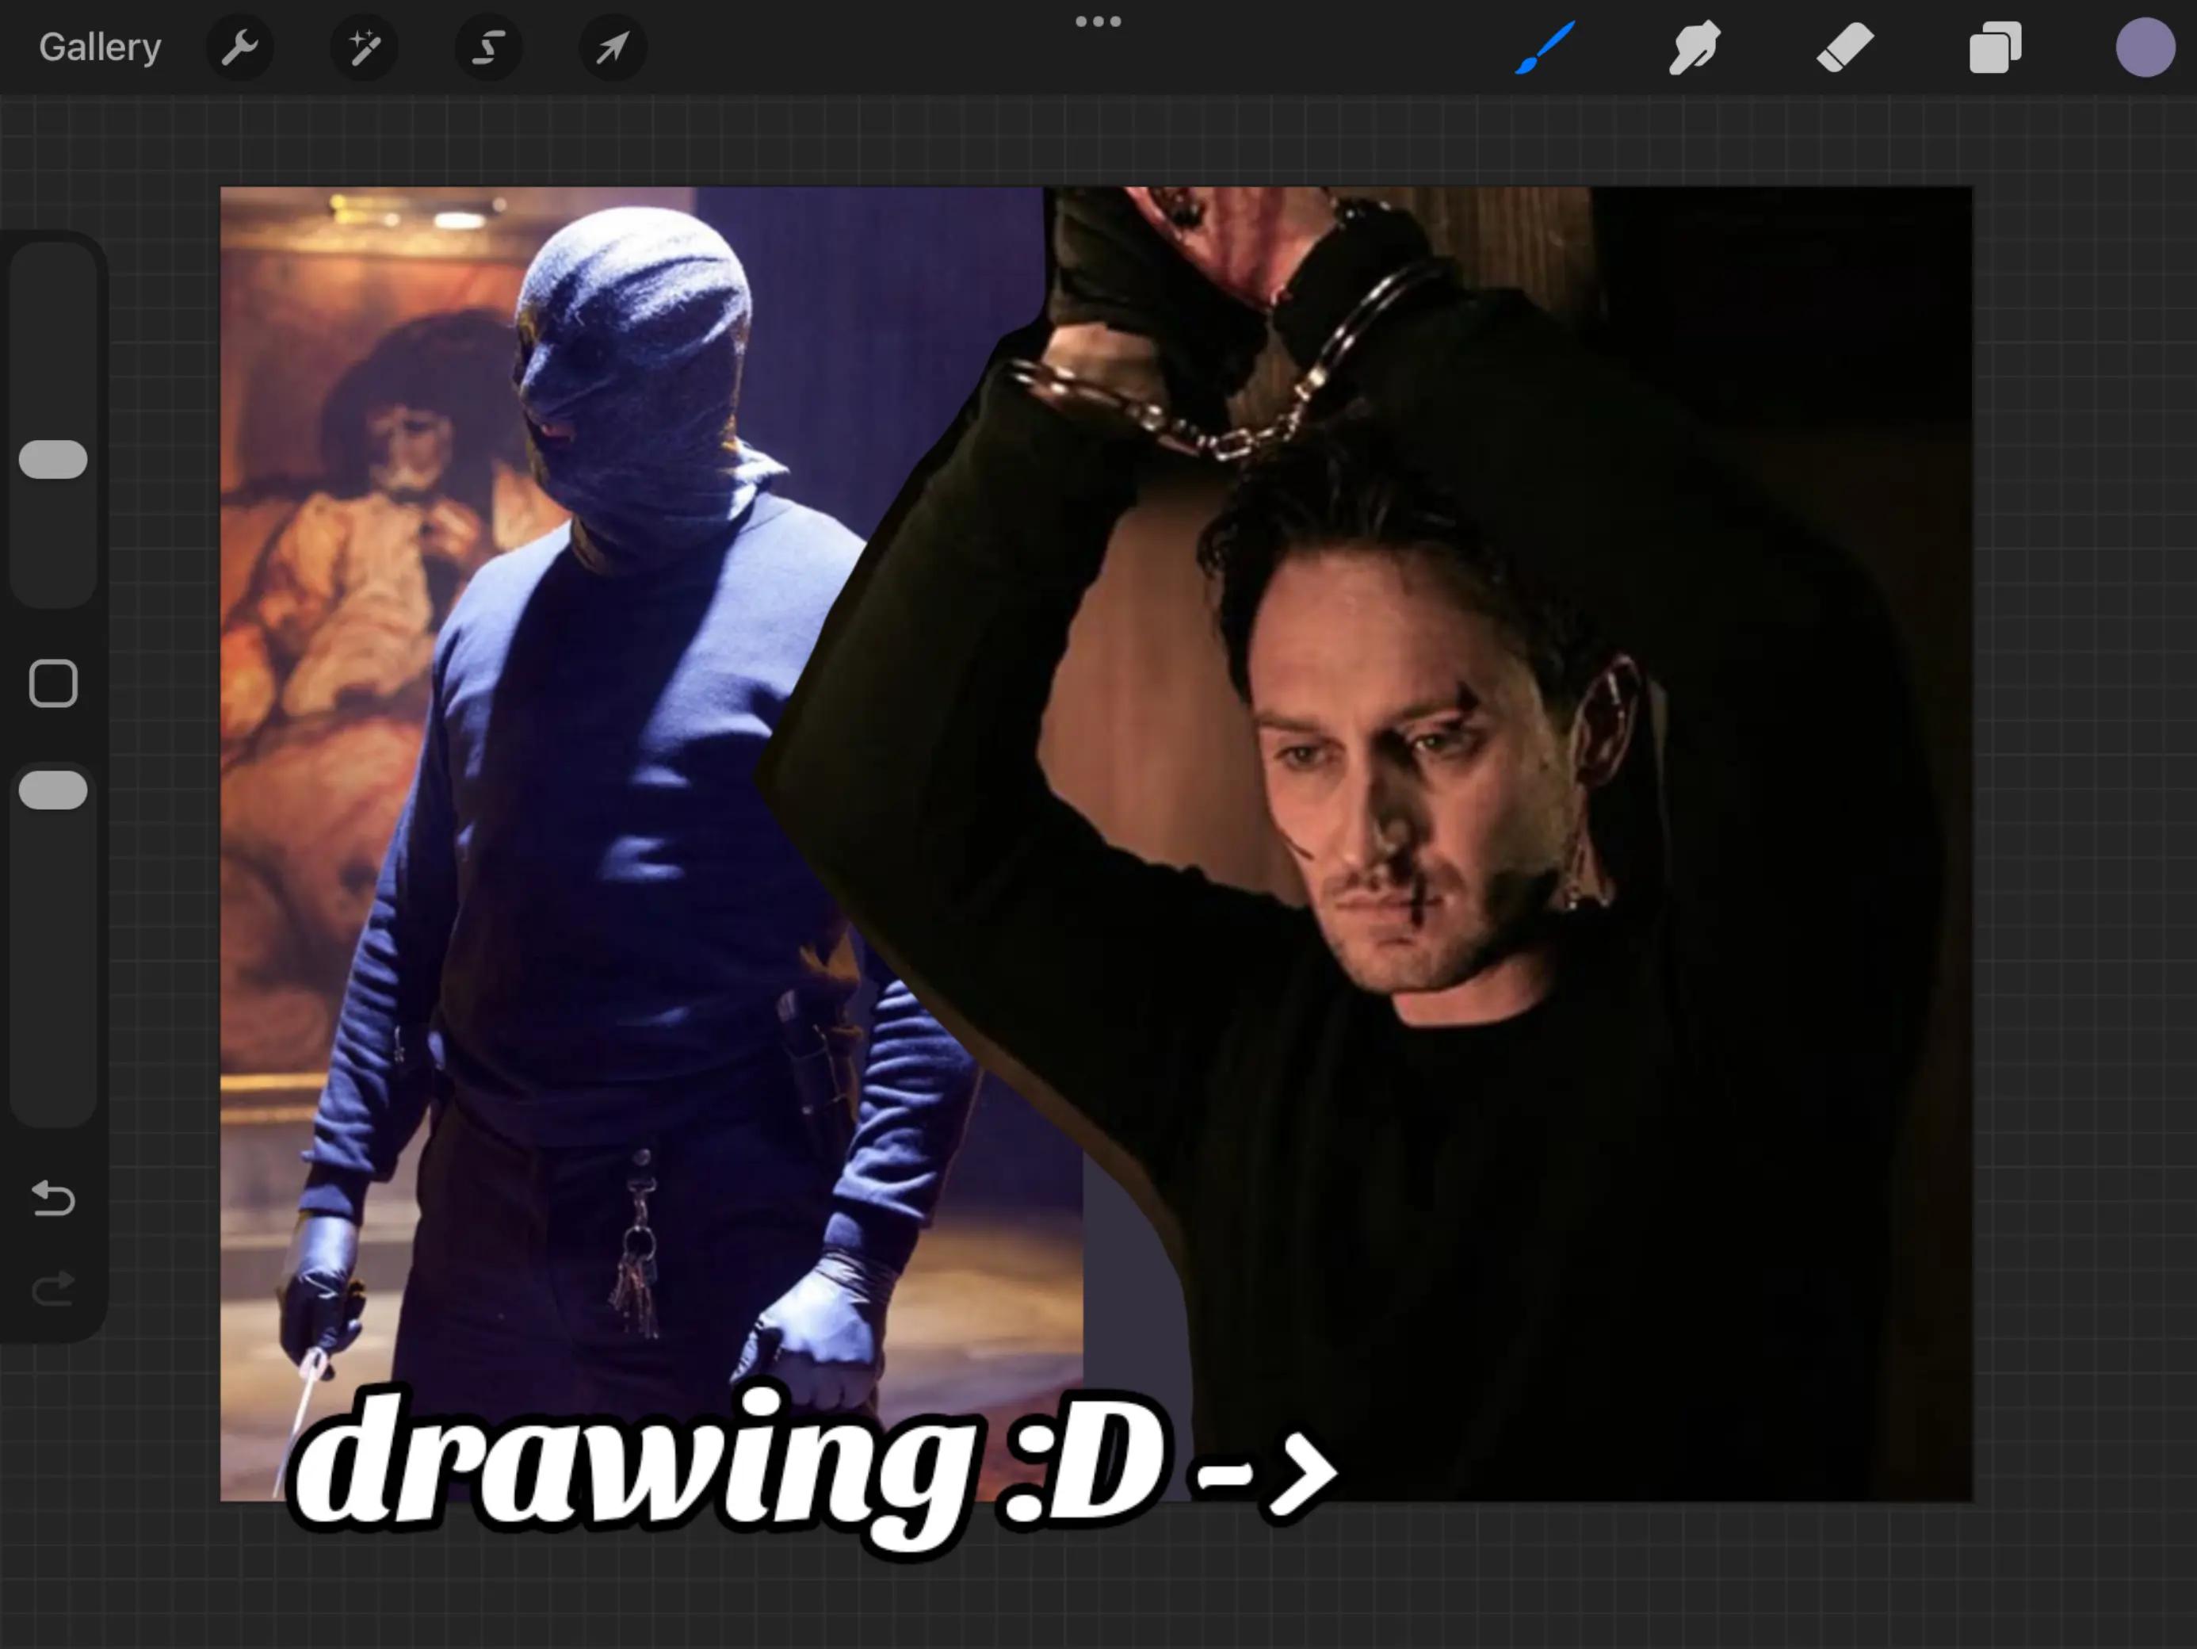The height and width of the screenshot is (1649, 2197).
Task: Undo the last action
Action: click(54, 1198)
